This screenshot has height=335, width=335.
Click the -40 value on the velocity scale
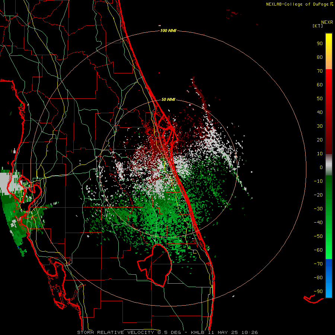click(x=318, y=223)
